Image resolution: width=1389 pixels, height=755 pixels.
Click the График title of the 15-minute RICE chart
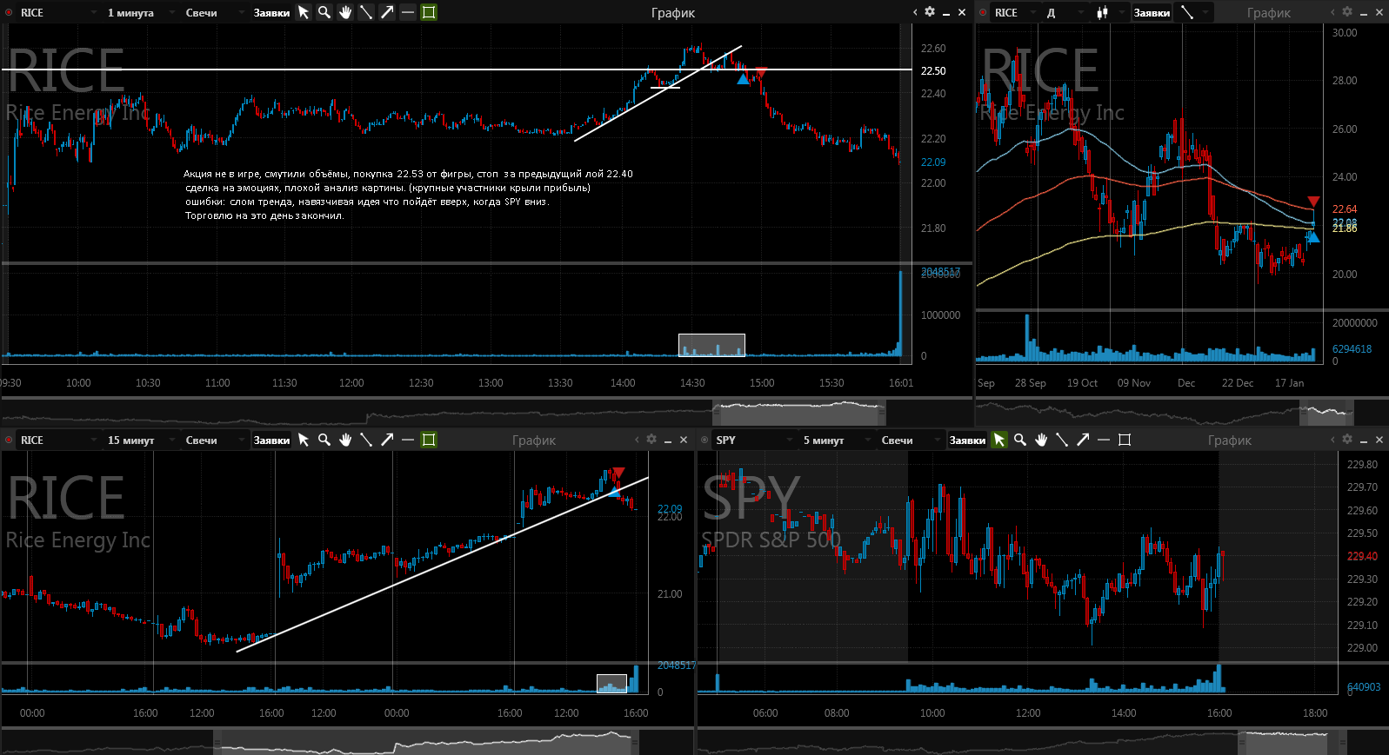[x=534, y=440]
